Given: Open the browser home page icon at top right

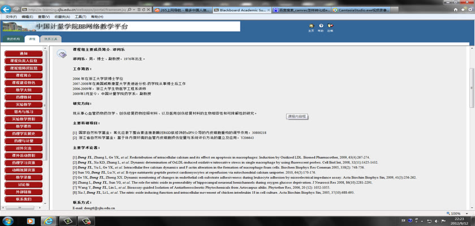Looking at the screenshot, I should pyautogui.click(x=456, y=10).
